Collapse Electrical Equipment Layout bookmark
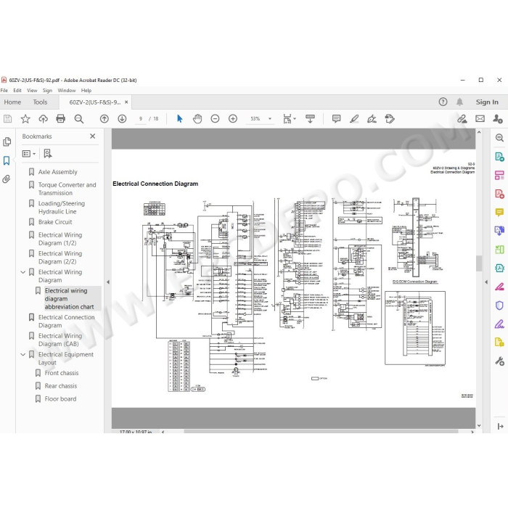508x508 pixels. click(23, 354)
